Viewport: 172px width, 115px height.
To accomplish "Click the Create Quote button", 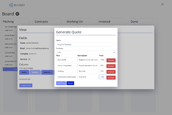I will 26,85.
